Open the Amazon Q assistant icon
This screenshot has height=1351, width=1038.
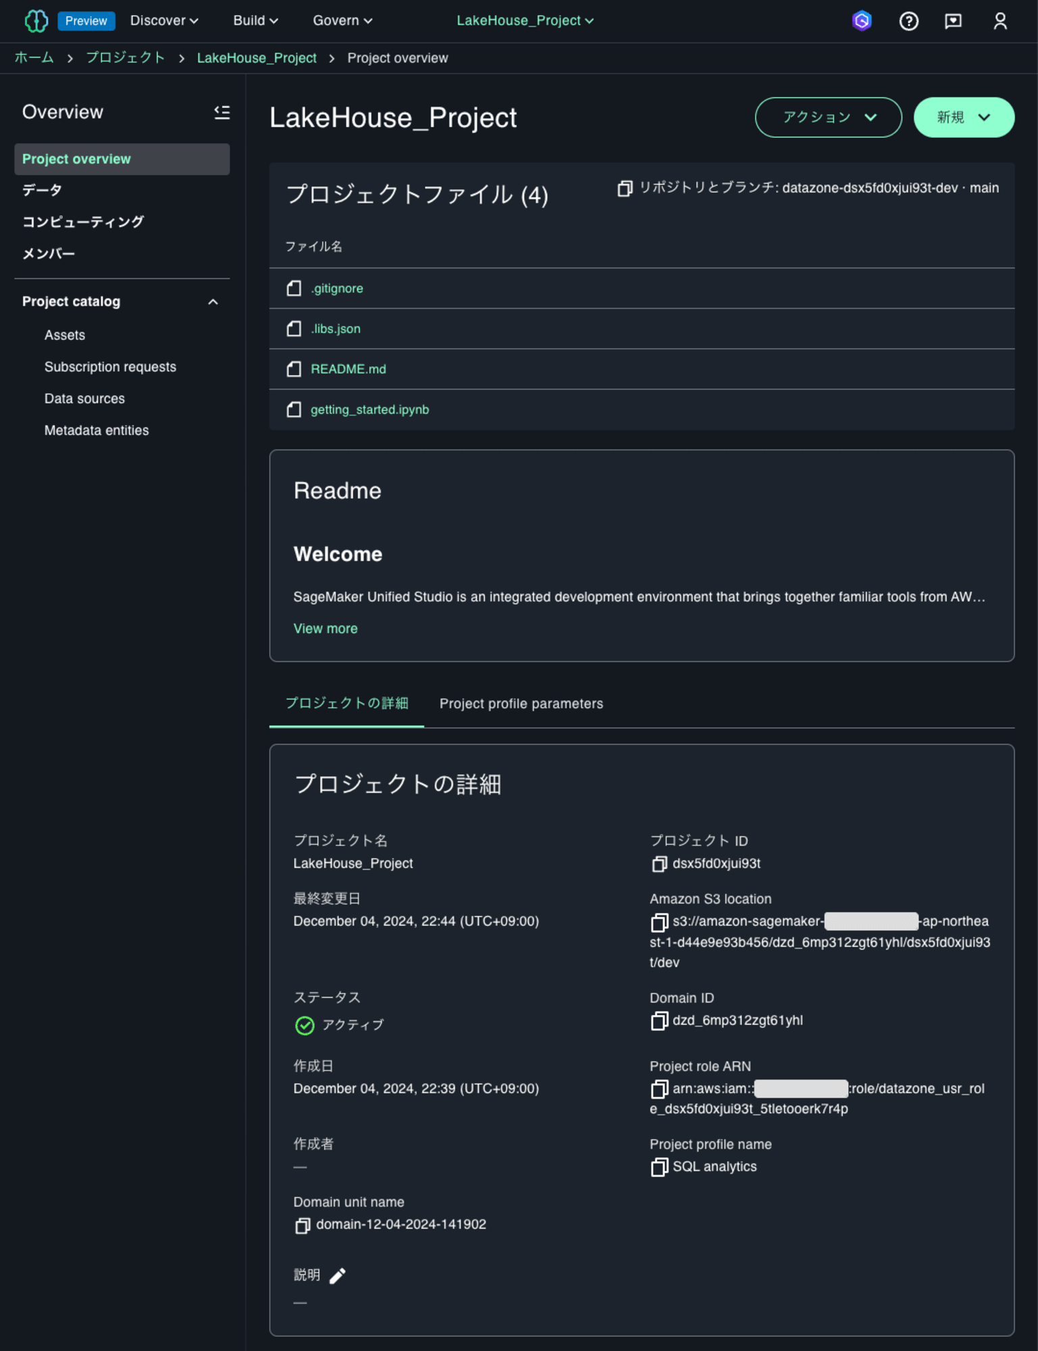point(862,21)
